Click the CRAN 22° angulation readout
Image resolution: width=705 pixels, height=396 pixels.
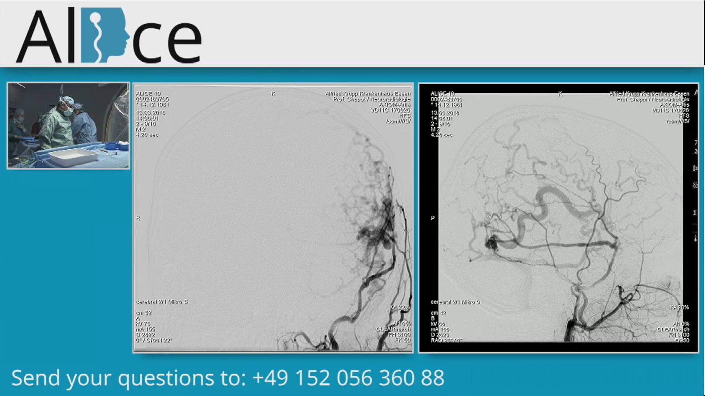pos(154,340)
